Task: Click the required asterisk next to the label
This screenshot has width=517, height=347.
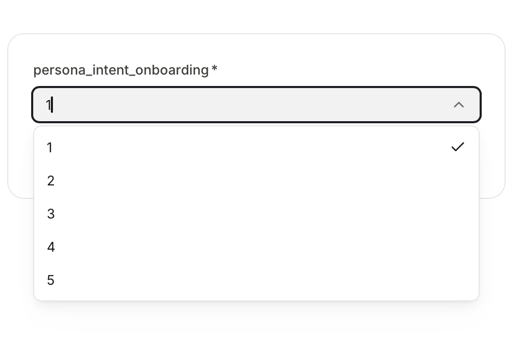Action: [x=214, y=69]
